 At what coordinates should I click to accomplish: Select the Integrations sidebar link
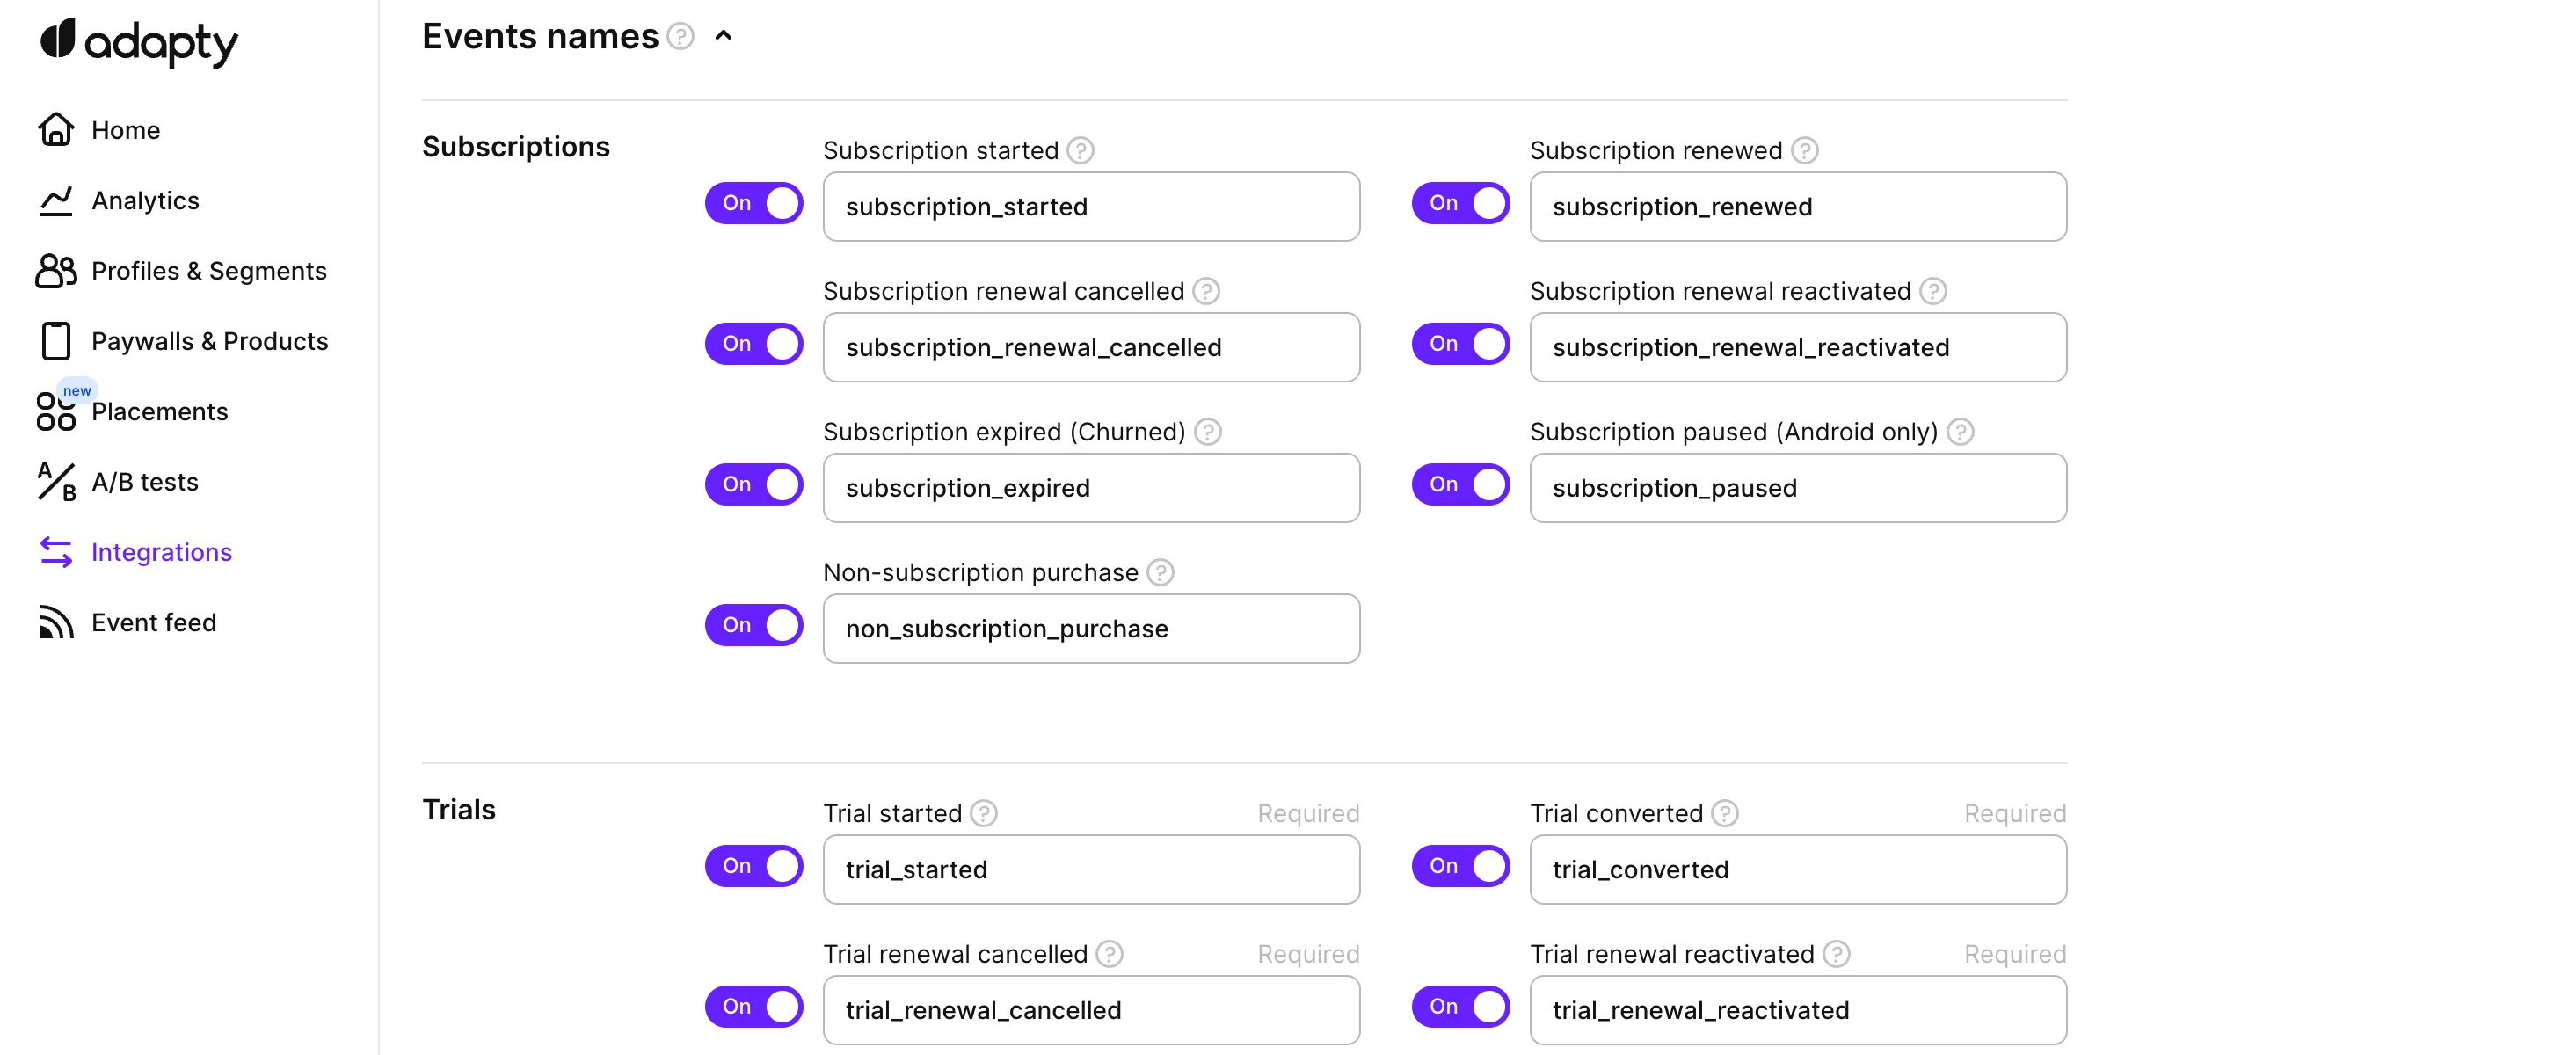click(161, 553)
